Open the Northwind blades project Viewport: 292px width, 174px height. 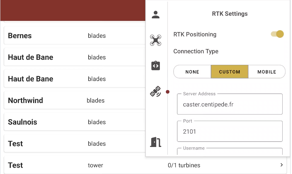tap(72, 101)
